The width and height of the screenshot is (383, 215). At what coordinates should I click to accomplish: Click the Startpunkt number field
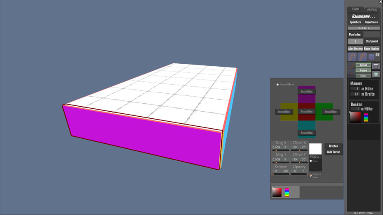[x=355, y=41]
